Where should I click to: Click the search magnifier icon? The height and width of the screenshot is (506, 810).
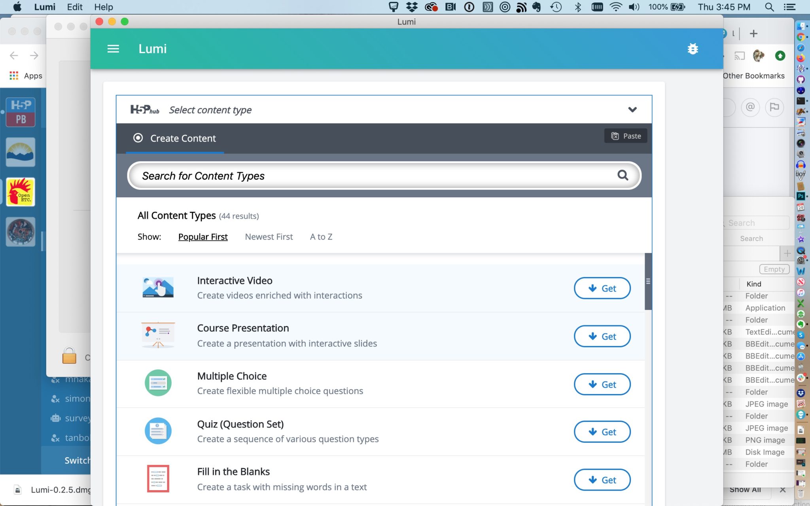pos(623,175)
